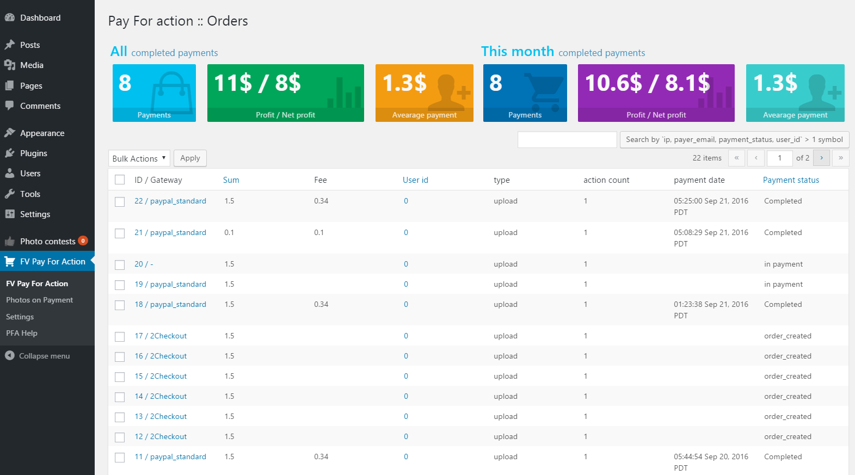Click the Posts pushpin icon

10,45
